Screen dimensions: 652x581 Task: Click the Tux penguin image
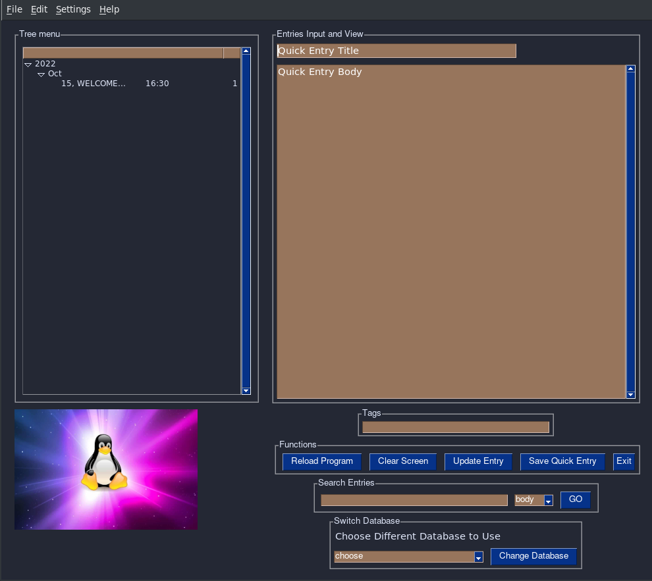click(105, 469)
